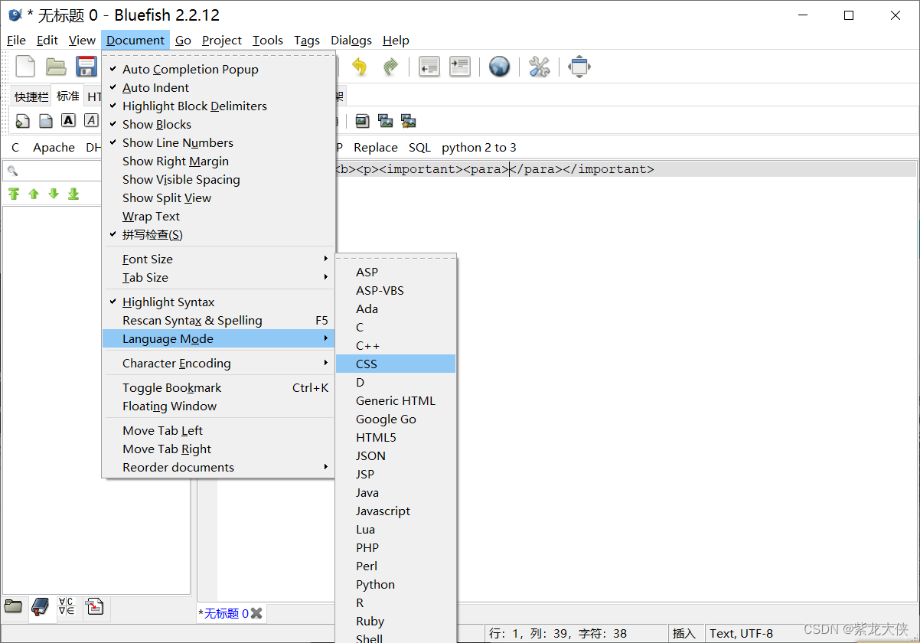Switch to the 快捷栏 toolbar tab
The width and height of the screenshot is (920, 643).
pyautogui.click(x=31, y=96)
